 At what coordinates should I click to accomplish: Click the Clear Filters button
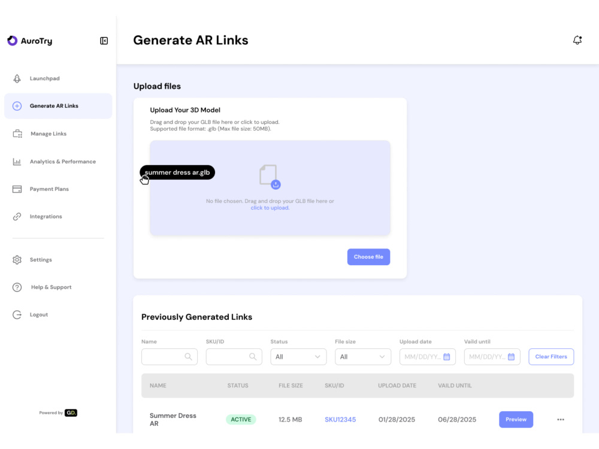click(x=551, y=357)
